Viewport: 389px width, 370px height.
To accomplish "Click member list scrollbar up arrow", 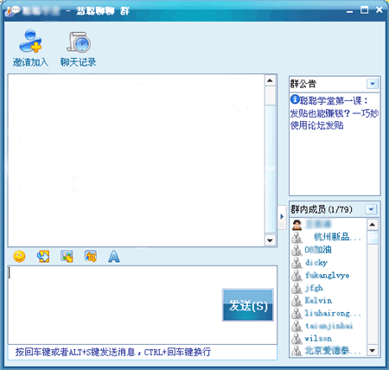I will coord(373,225).
